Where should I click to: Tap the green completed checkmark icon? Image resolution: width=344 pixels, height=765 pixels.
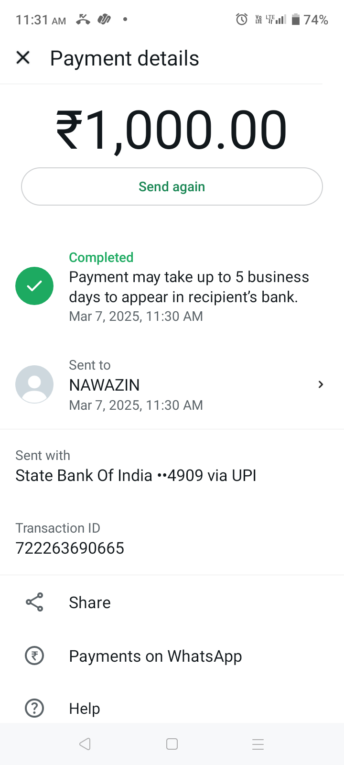(34, 286)
